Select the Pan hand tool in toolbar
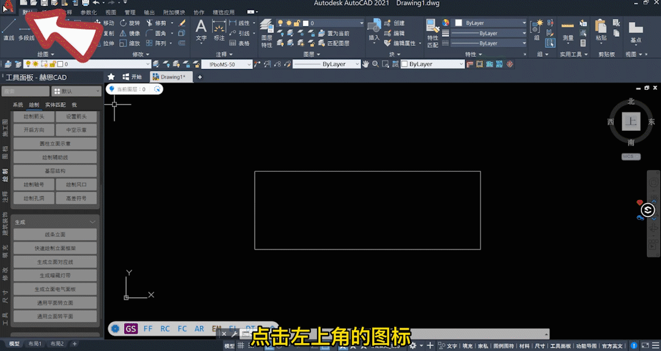The height and width of the screenshot is (351, 661). (365, 64)
